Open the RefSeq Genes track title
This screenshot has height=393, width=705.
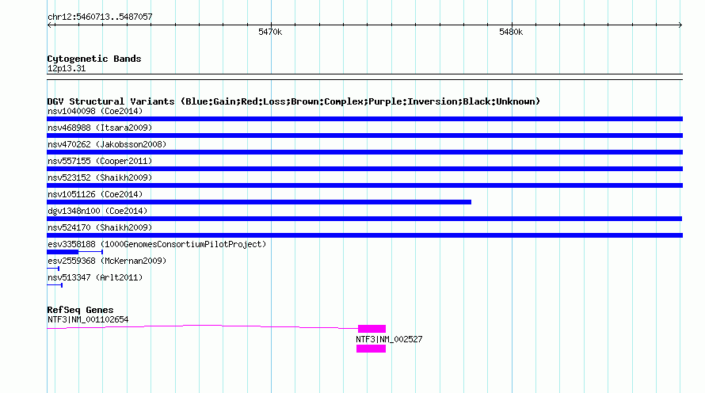click(x=81, y=310)
